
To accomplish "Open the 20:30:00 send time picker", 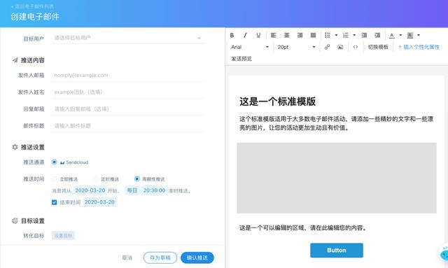I will click(154, 190).
